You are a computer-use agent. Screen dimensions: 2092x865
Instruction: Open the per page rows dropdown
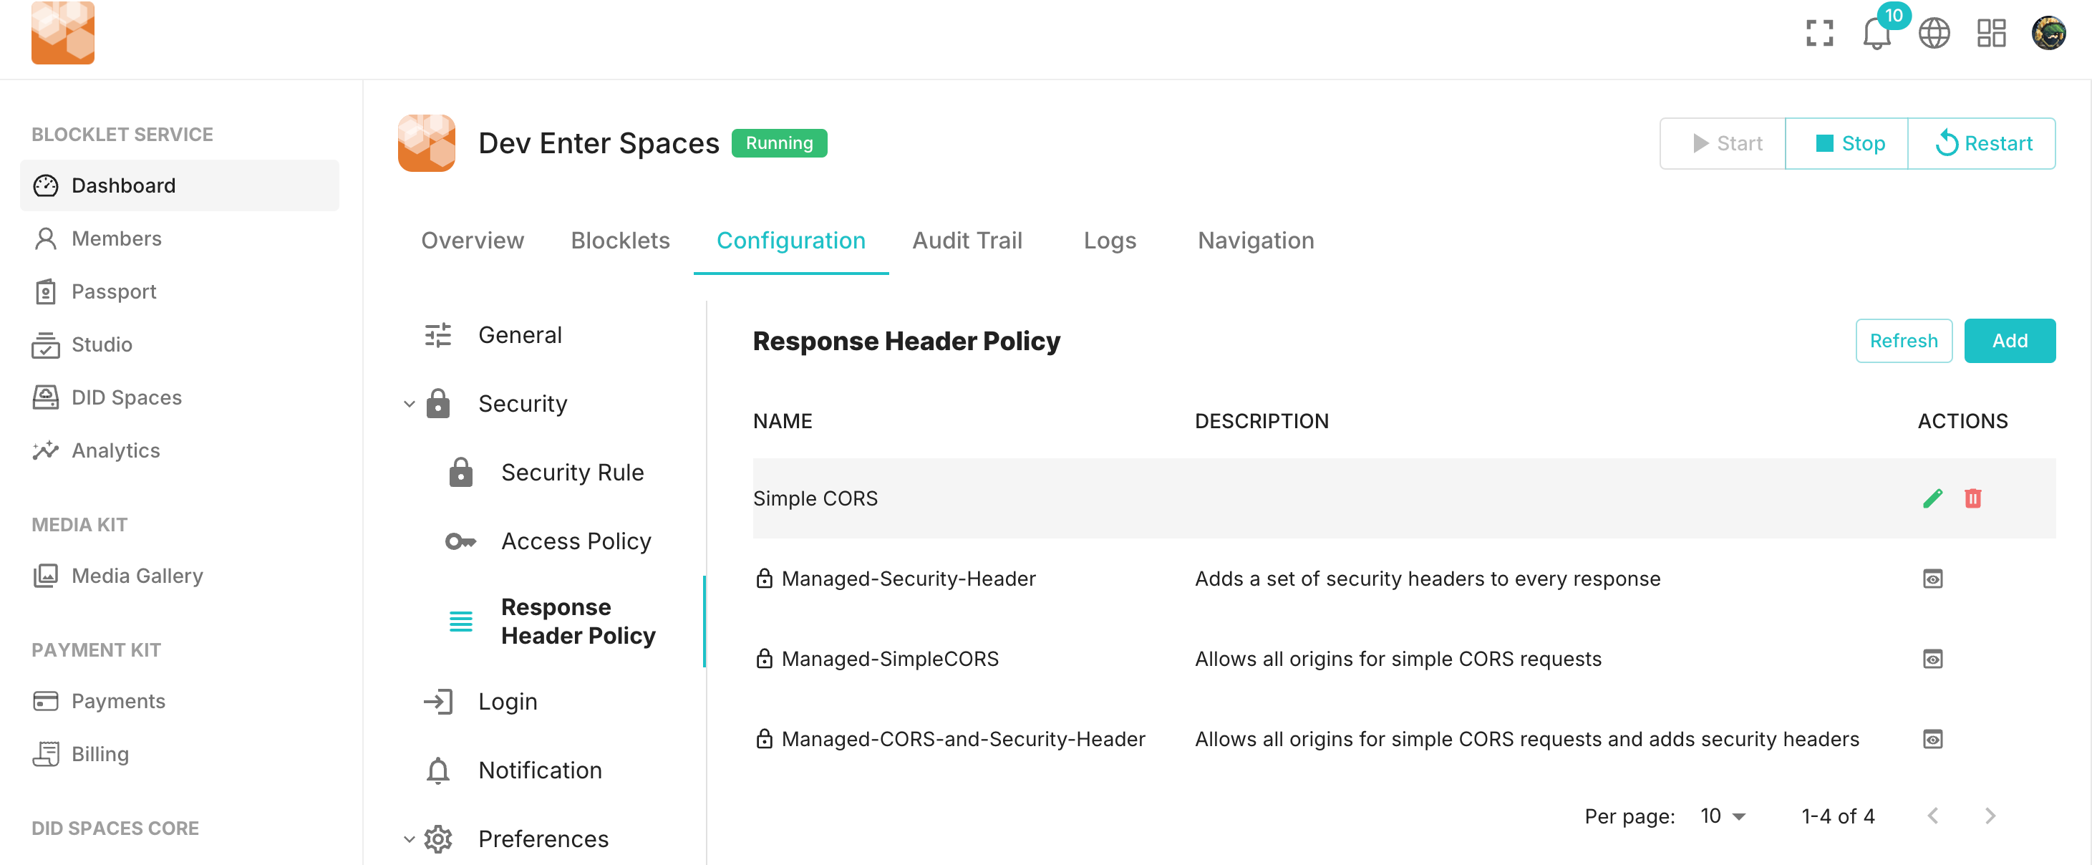tap(1723, 816)
